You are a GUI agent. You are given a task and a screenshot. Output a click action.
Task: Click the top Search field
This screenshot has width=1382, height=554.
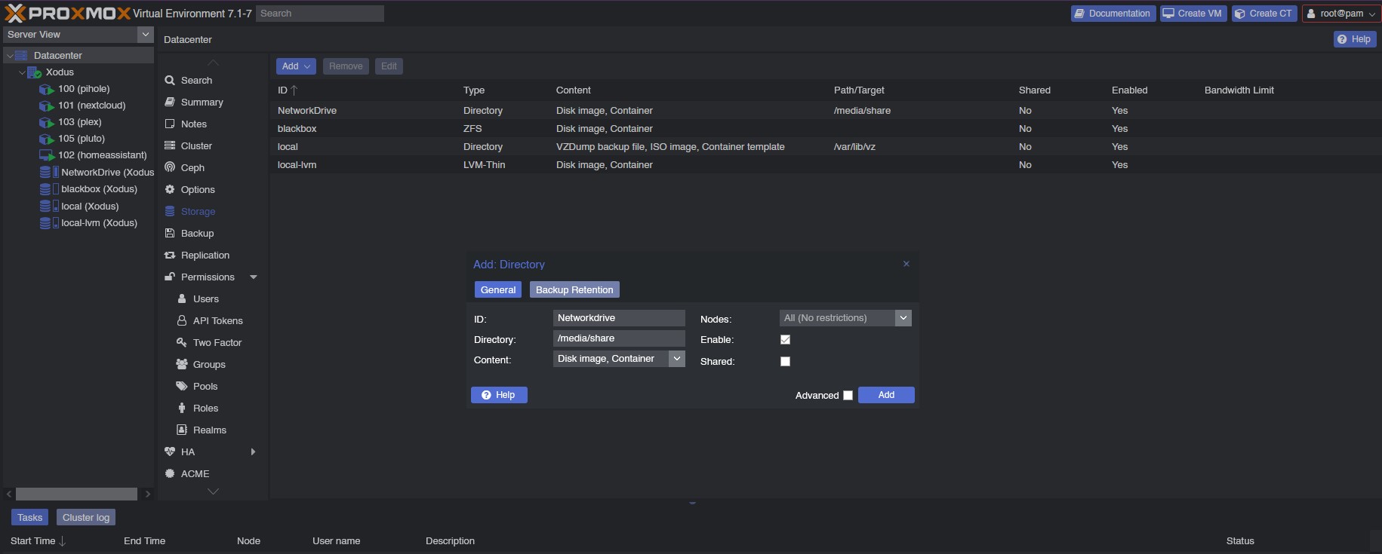320,14
